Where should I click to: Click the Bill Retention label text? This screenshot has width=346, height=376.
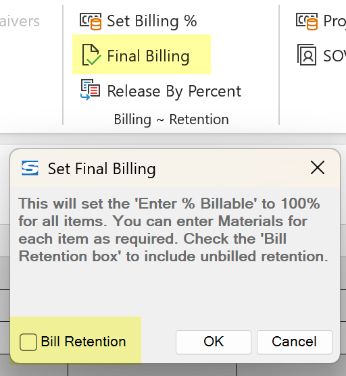(83, 342)
